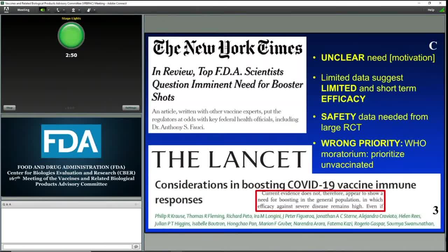The image size is (448, 252).
Task: Restore down the Adobe Connect window
Action: point(429,3)
